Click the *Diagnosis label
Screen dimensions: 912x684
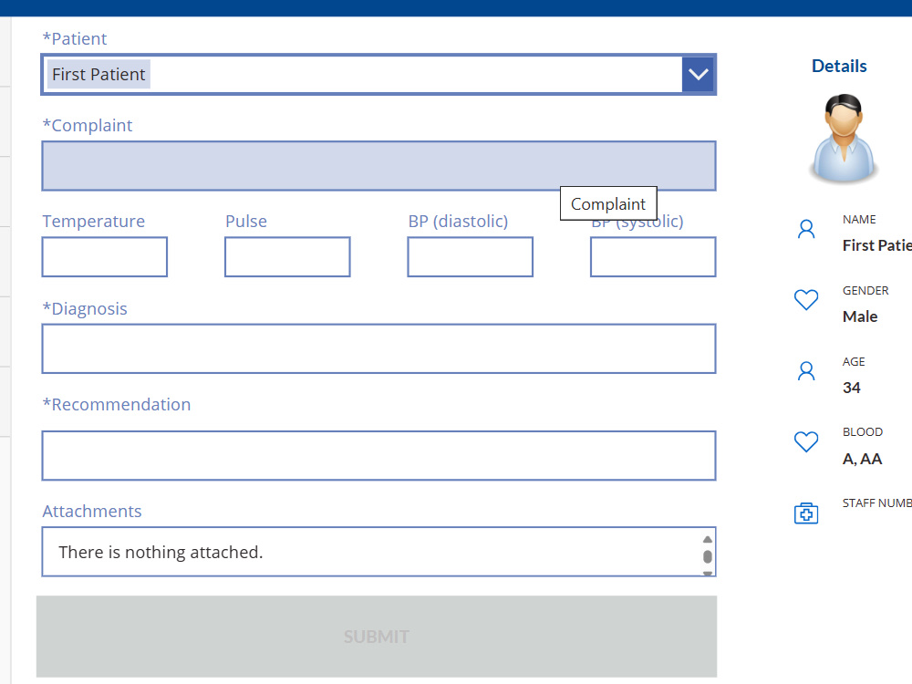85,309
